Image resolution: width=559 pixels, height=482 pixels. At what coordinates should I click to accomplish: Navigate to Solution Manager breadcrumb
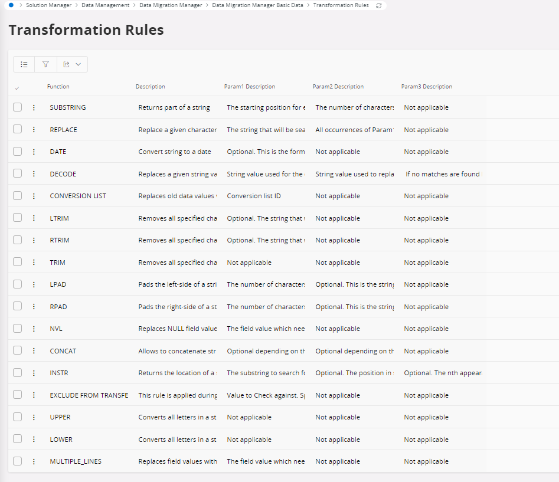(x=48, y=5)
